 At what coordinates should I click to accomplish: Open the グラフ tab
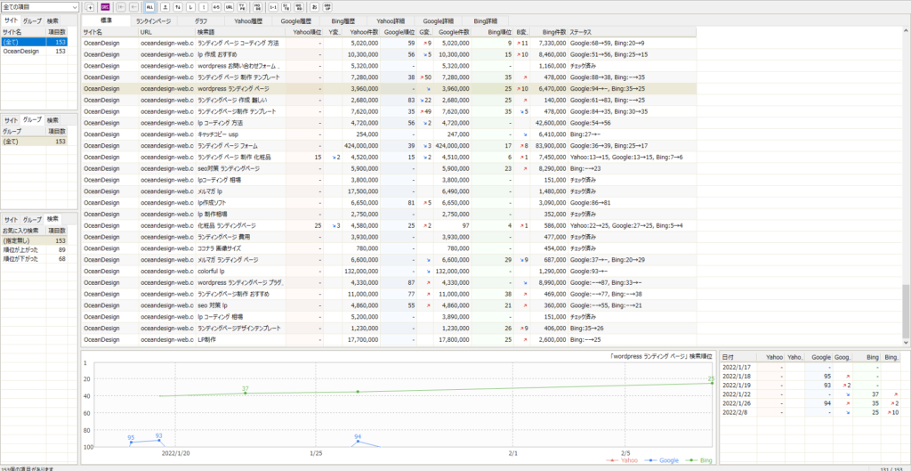click(201, 21)
